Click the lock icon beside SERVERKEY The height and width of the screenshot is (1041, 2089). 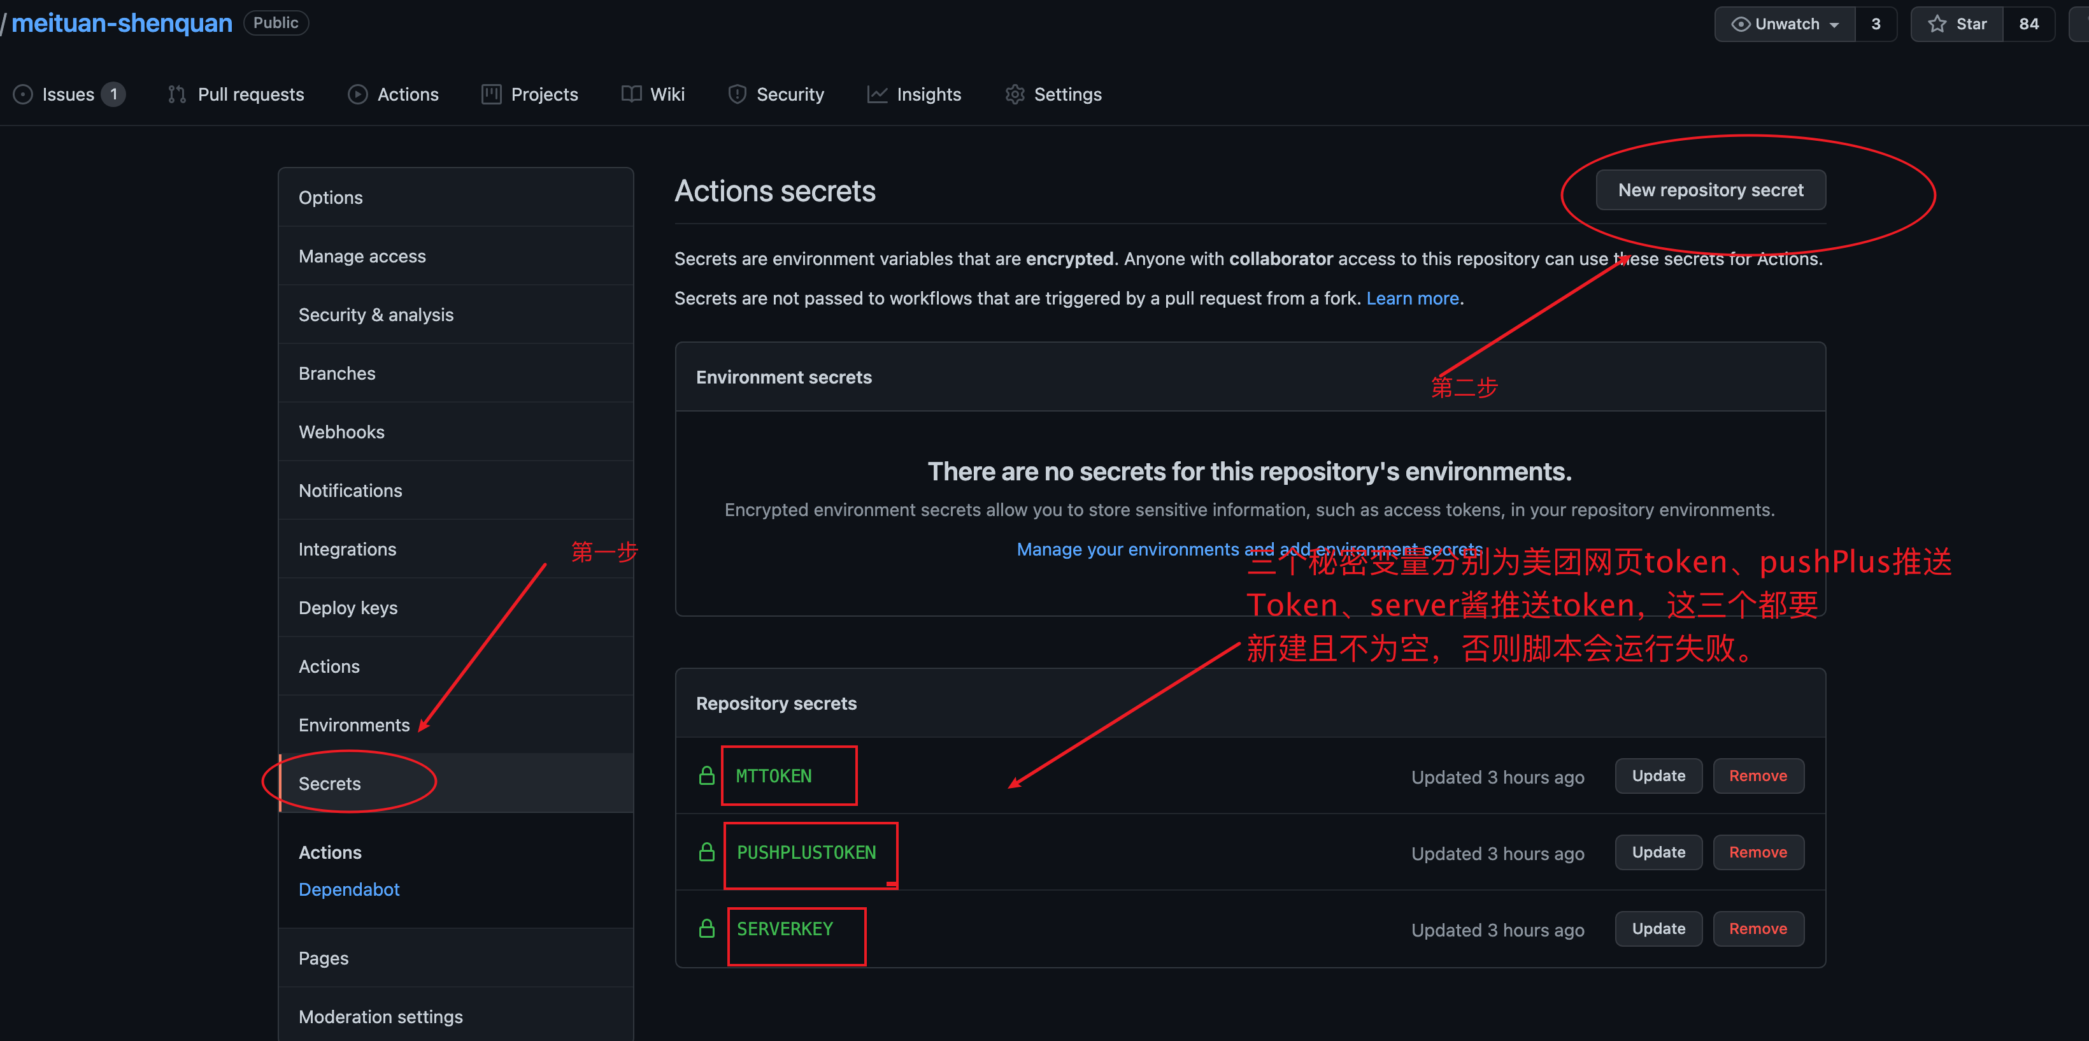(x=706, y=928)
